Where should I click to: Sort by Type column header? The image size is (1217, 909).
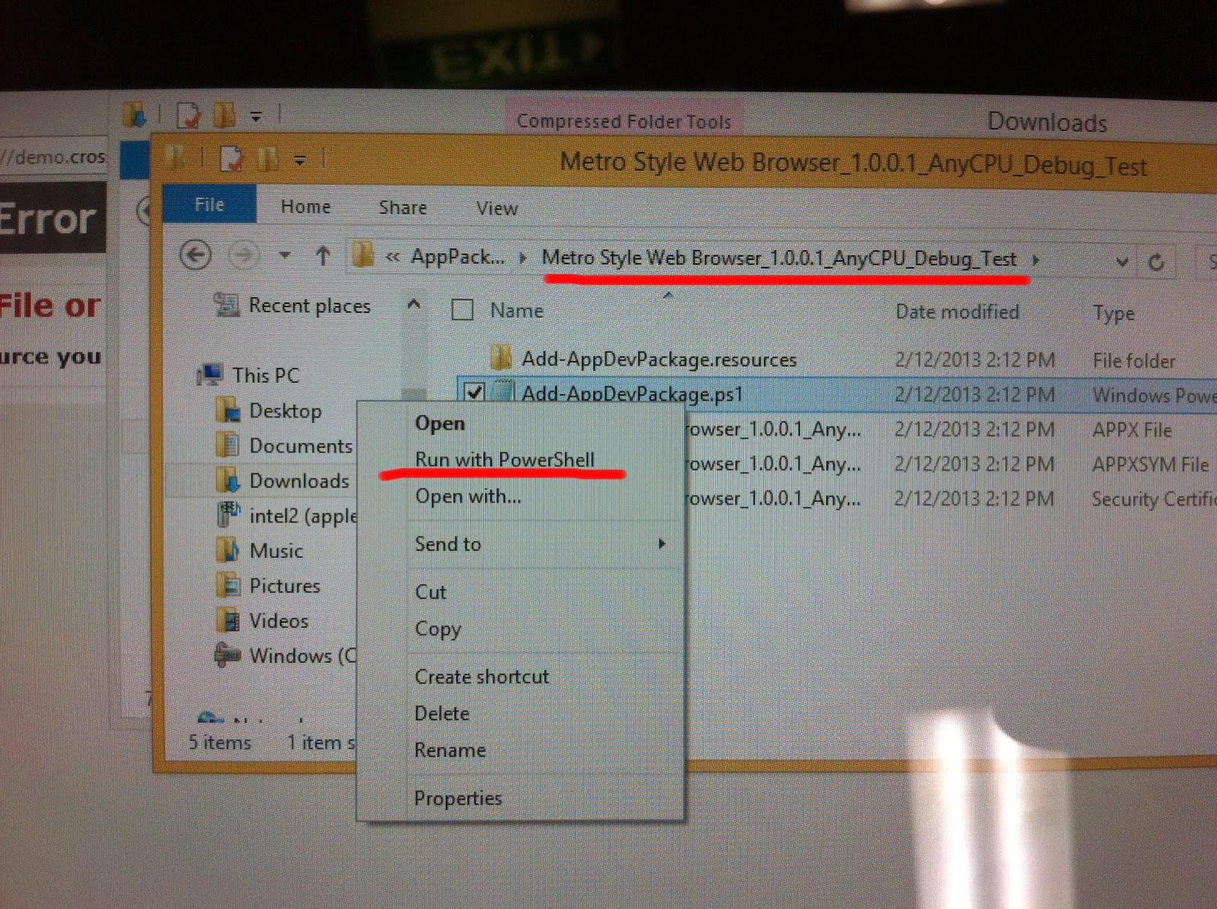[1113, 313]
